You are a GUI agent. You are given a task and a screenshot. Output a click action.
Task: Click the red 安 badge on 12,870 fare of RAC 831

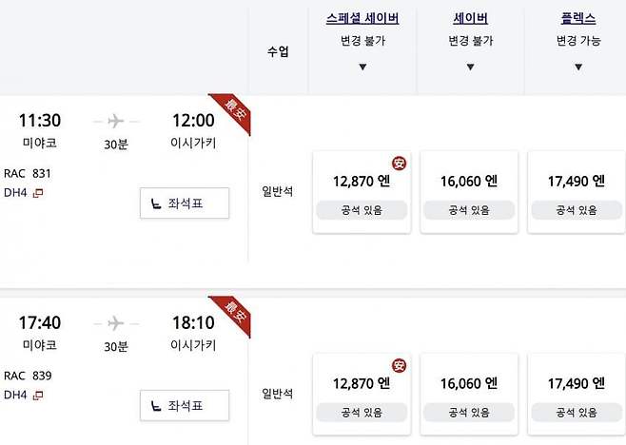[399, 163]
